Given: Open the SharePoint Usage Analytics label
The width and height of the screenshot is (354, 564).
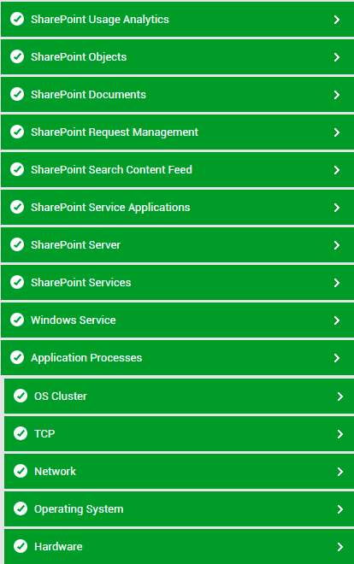Looking at the screenshot, I should click(100, 20).
